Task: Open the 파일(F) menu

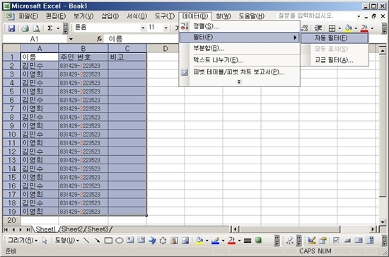Action: coord(28,16)
